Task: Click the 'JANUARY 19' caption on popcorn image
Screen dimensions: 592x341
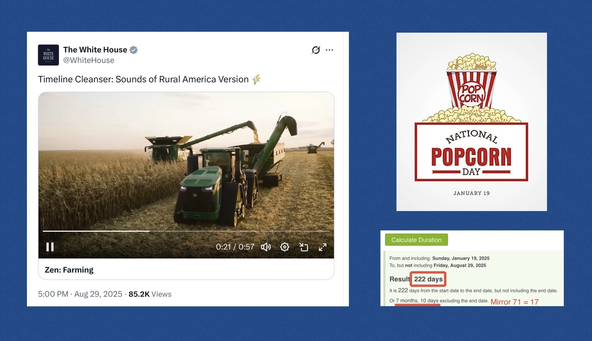Action: [472, 193]
